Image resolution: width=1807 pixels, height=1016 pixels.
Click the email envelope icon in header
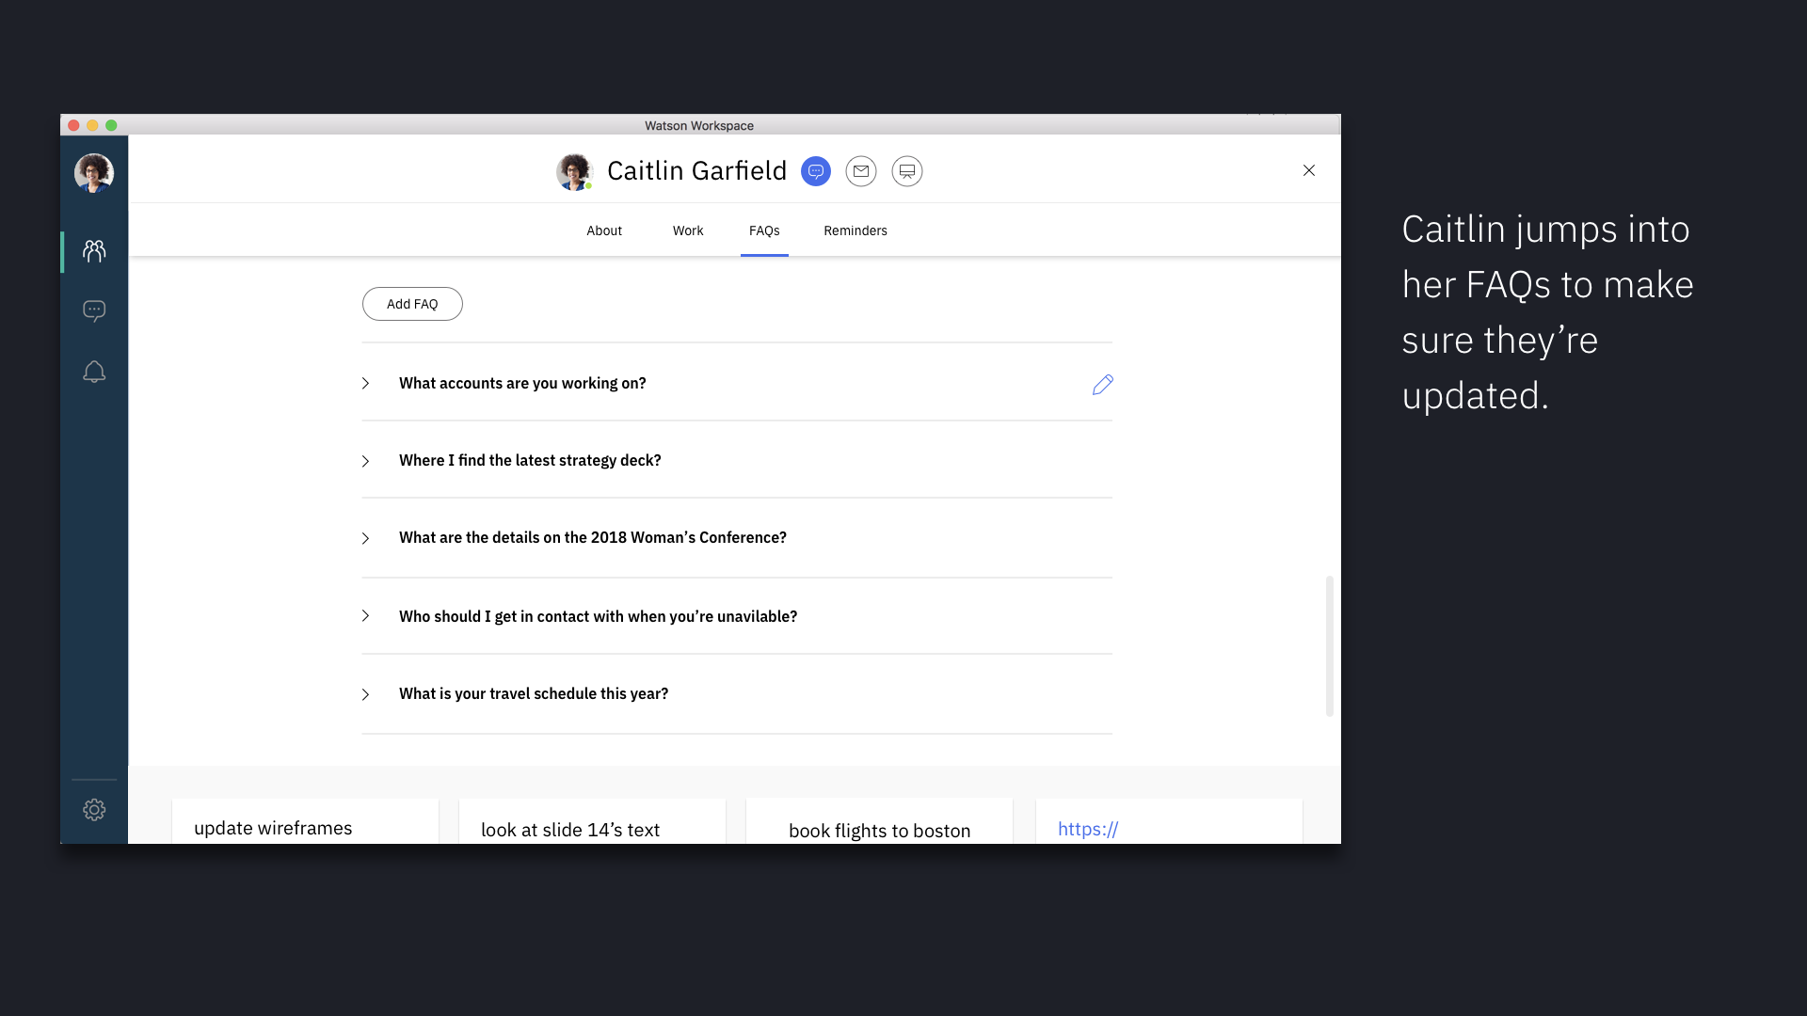point(860,171)
